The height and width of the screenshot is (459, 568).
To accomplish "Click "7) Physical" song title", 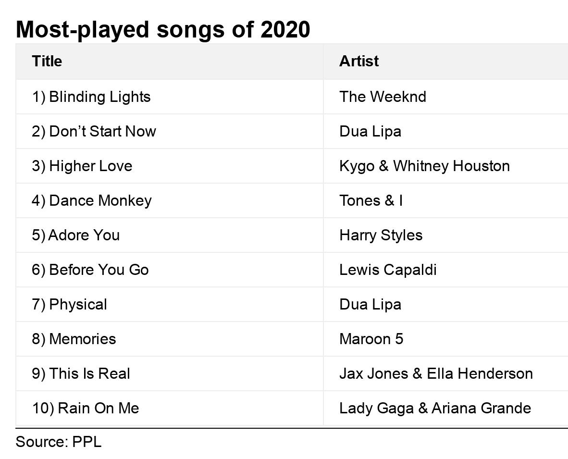I will [70, 304].
